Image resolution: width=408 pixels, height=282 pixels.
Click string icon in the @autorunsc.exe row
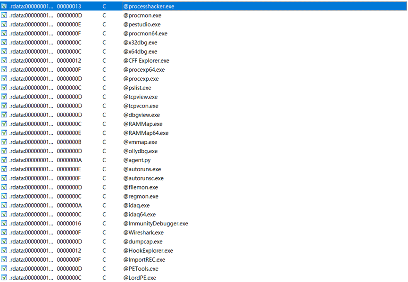pos(4,178)
